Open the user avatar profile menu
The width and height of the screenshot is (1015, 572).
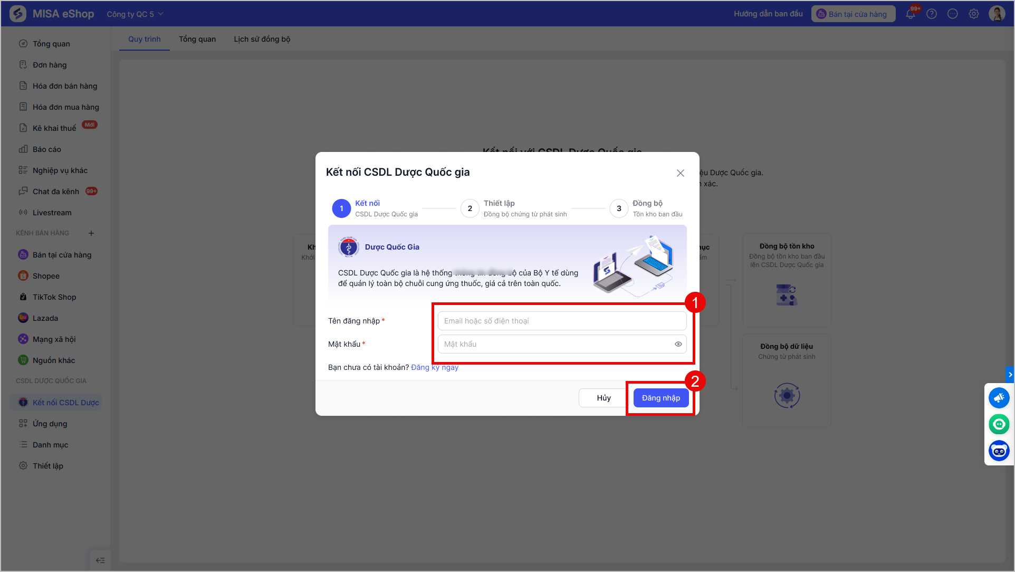tap(997, 14)
